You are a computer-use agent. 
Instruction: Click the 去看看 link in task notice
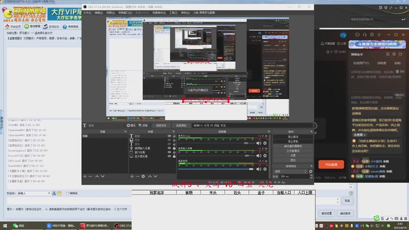[x=359, y=135]
